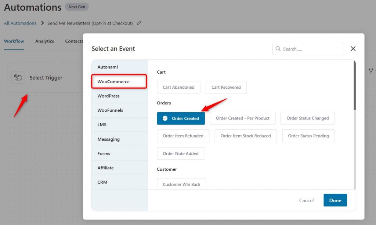Click the Cart section heading
The width and height of the screenshot is (376, 225).
(161, 72)
